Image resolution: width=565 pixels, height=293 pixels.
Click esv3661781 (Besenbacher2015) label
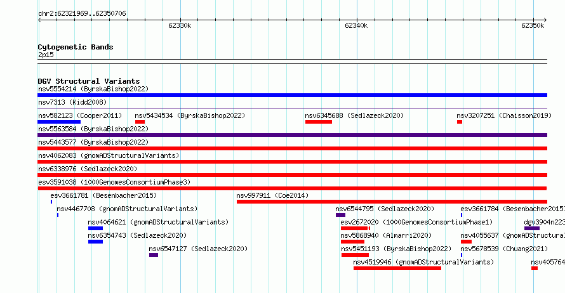click(x=103, y=195)
